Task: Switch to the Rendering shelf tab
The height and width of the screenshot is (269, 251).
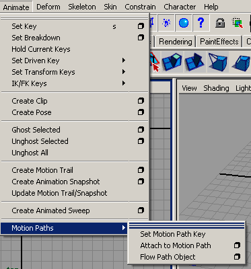Action: pyautogui.click(x=176, y=42)
